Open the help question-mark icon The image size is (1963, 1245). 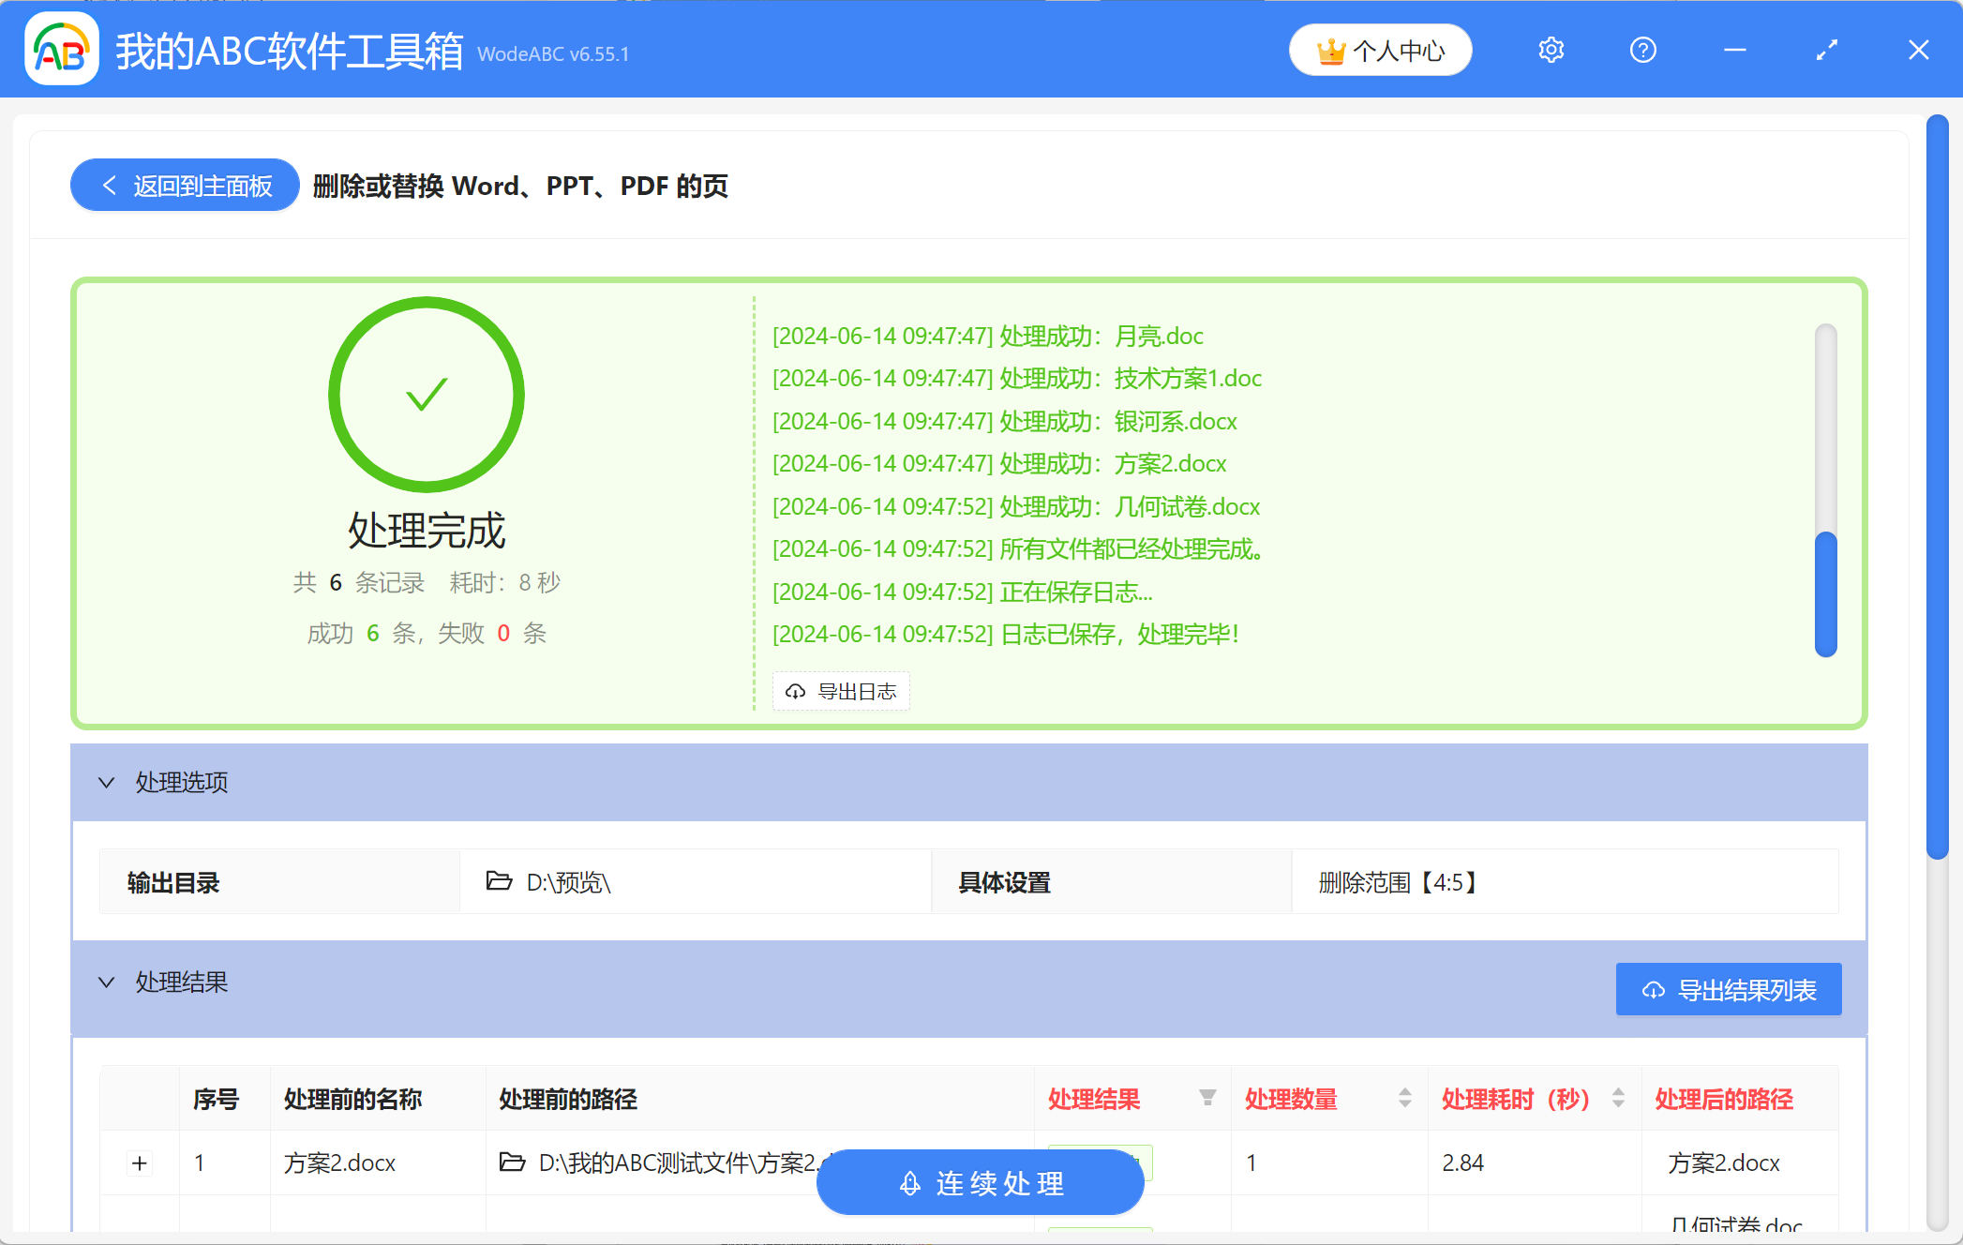click(x=1643, y=50)
